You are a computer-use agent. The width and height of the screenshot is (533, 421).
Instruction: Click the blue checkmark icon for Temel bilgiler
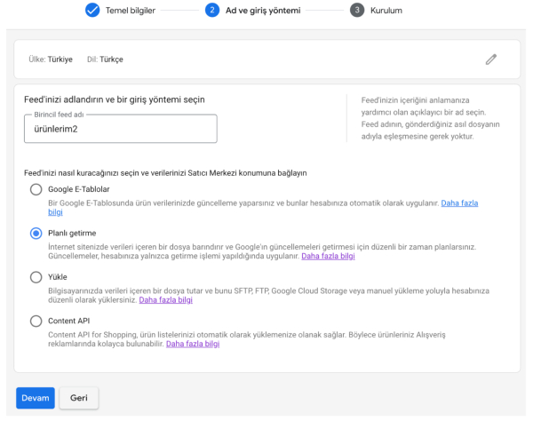(x=91, y=11)
